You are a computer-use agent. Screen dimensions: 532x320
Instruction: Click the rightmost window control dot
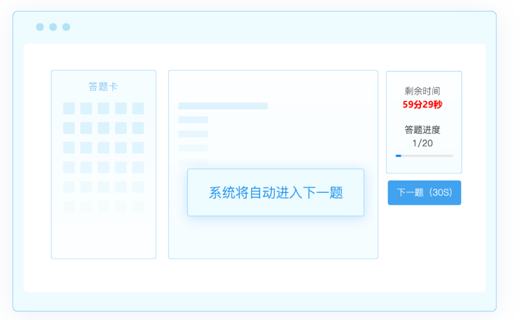click(x=66, y=27)
